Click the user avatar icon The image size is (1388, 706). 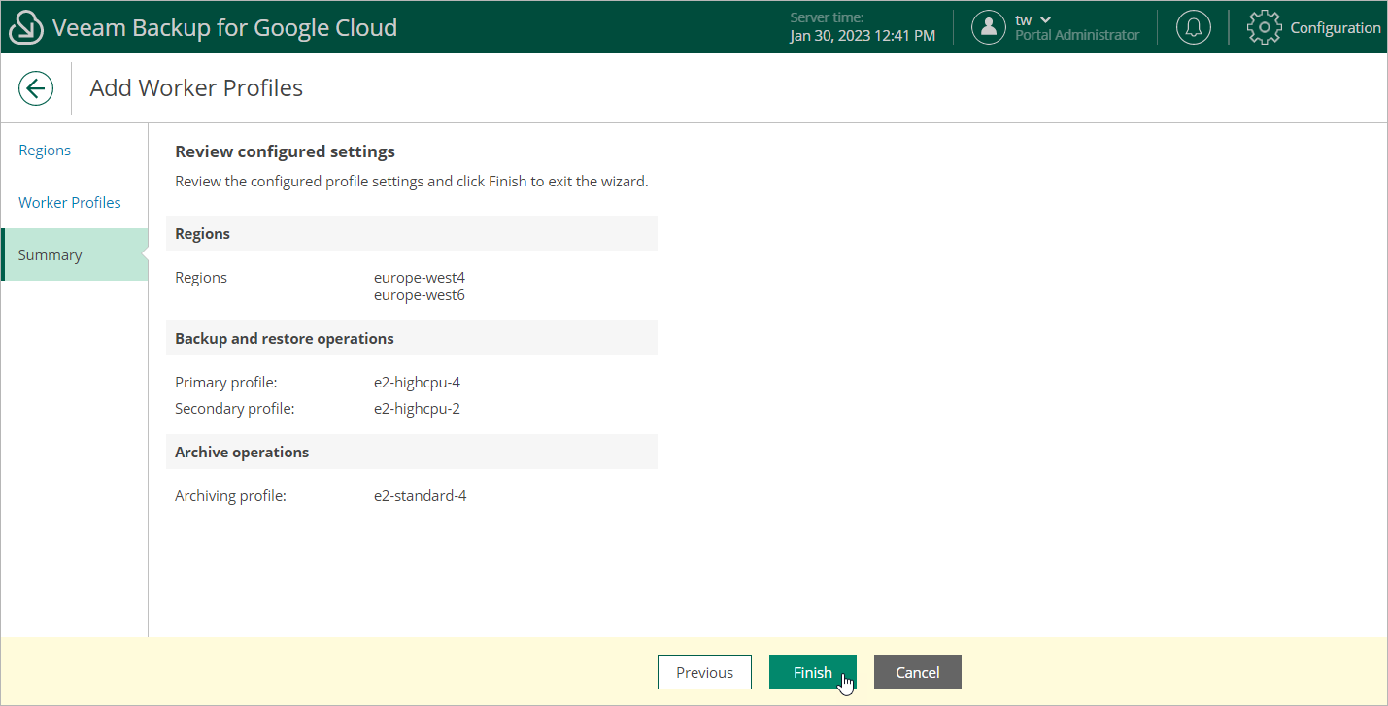[x=989, y=27]
